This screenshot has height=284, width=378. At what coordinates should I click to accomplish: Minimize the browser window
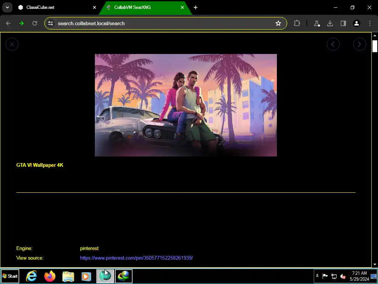(335, 7)
